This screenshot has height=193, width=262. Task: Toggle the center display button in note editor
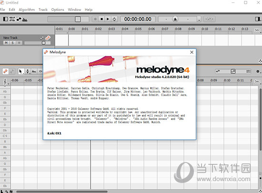(233, 71)
